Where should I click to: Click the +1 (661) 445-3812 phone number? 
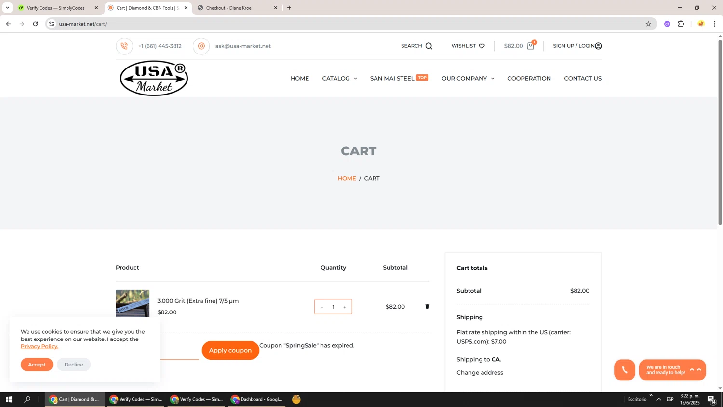coord(160,46)
